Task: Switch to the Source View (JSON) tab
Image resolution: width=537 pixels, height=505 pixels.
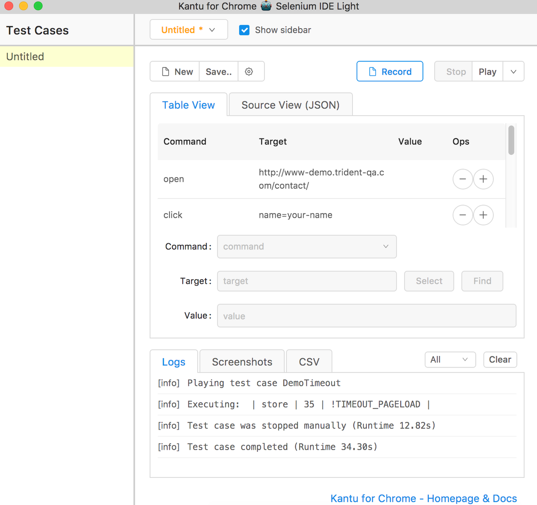Action: 290,104
